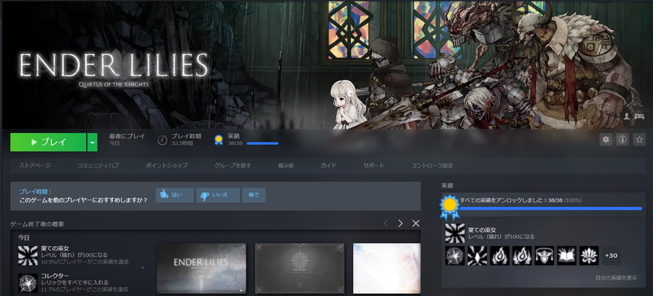Open the second dark emblem screenshot thumbnail
Screen dimensions: 653x296
[x=299, y=268]
